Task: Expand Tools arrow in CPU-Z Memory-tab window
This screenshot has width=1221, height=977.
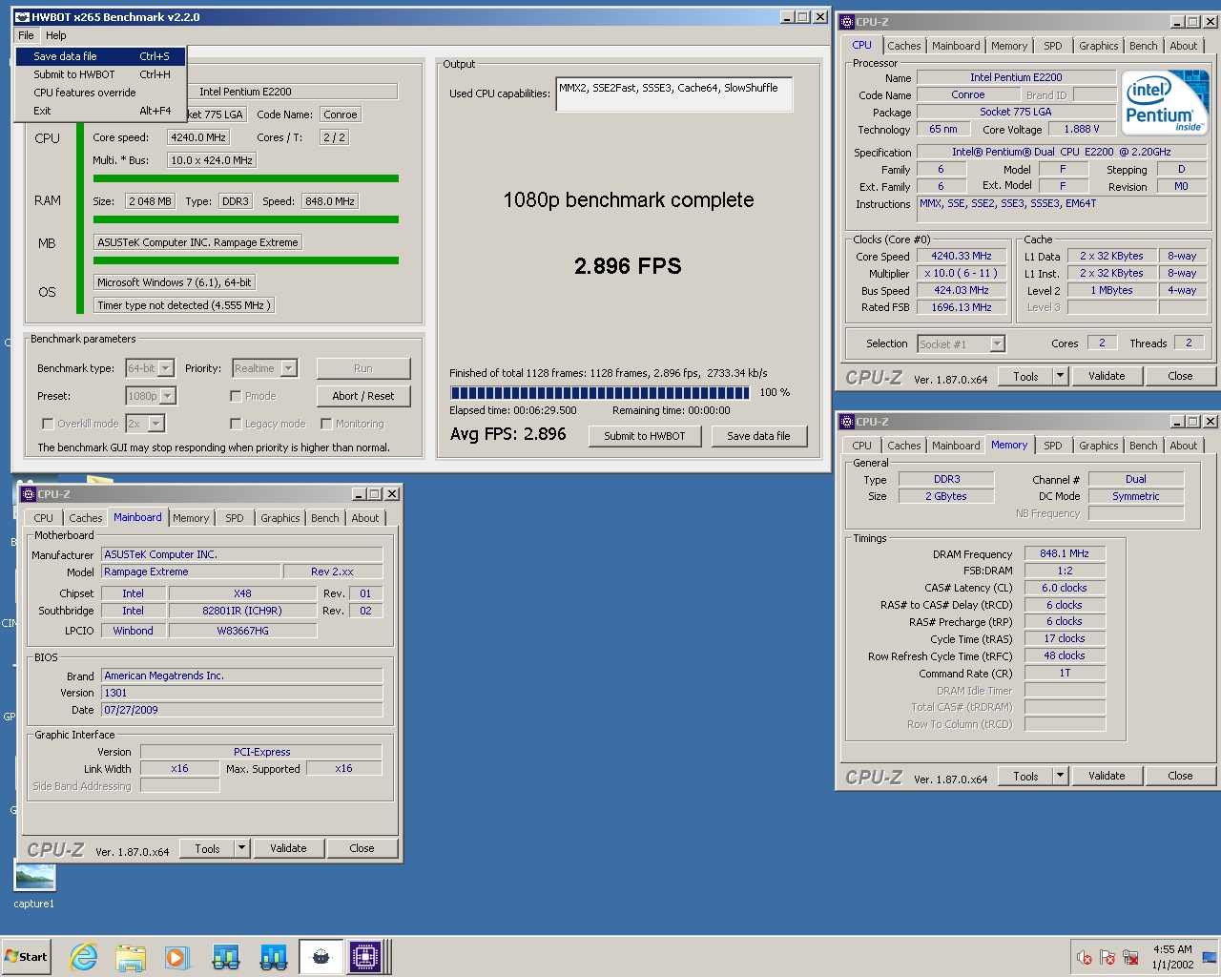Action: (x=1060, y=776)
